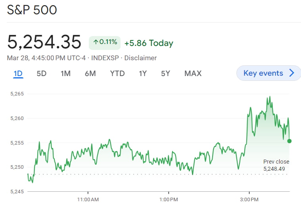This screenshot has width=301, height=206.
Task: Click the 5,250 y-axis label
Action: pyautogui.click(x=17, y=167)
